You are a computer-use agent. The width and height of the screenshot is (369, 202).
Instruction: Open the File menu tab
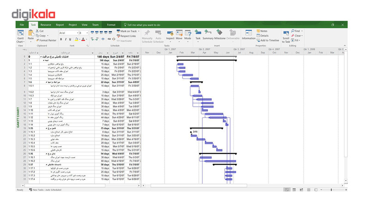22,25
